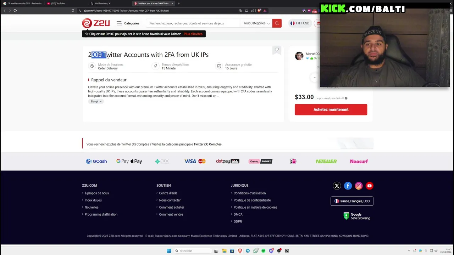Open the Twitter (X) Comptes category link

[207, 144]
